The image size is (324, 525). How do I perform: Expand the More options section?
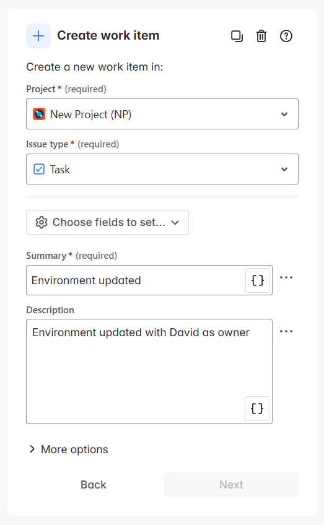[x=69, y=449]
